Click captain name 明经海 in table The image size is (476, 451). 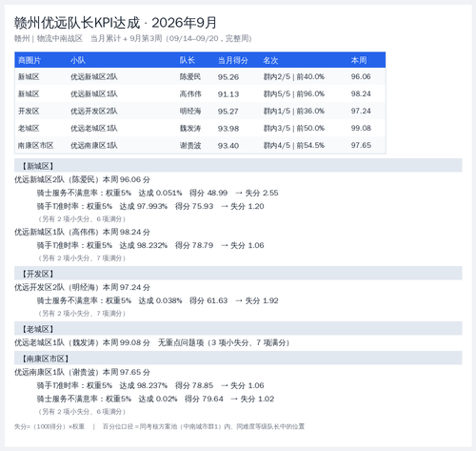pyautogui.click(x=190, y=111)
